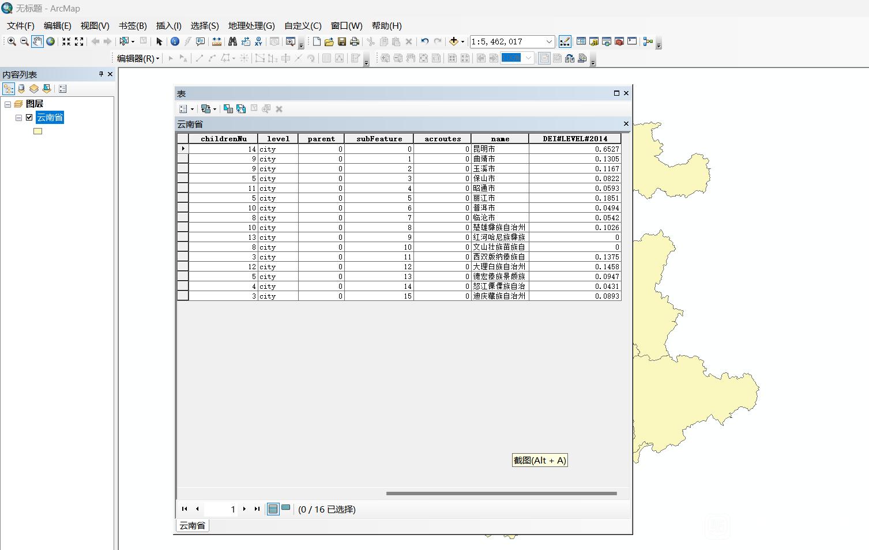The height and width of the screenshot is (550, 869).
Task: Go to next record in table
Action: pyautogui.click(x=244, y=509)
